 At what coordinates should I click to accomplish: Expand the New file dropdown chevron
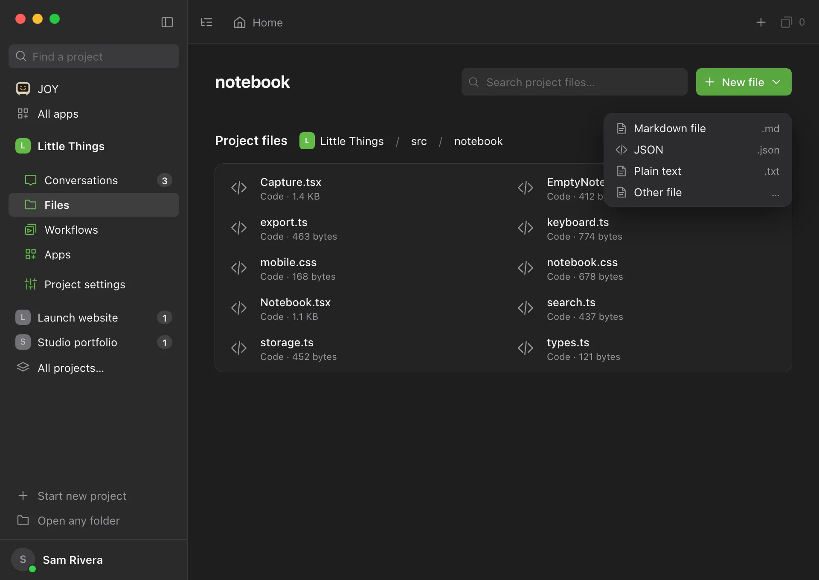pyautogui.click(x=776, y=82)
